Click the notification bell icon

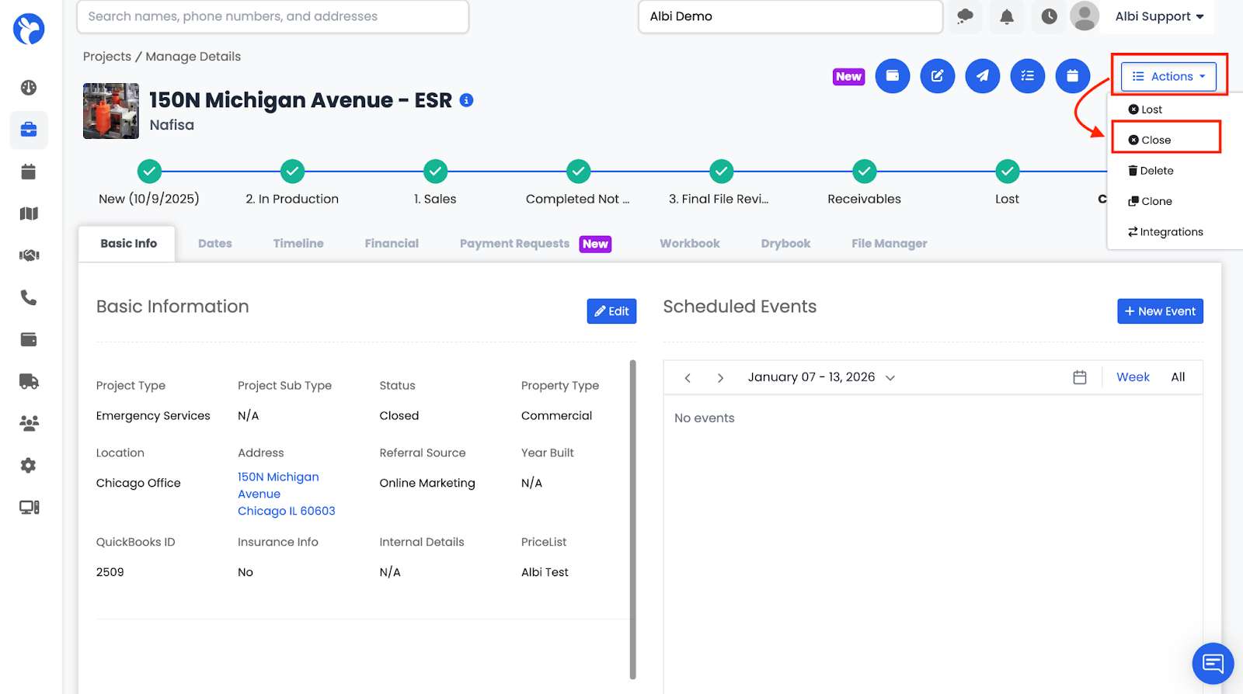(1006, 16)
